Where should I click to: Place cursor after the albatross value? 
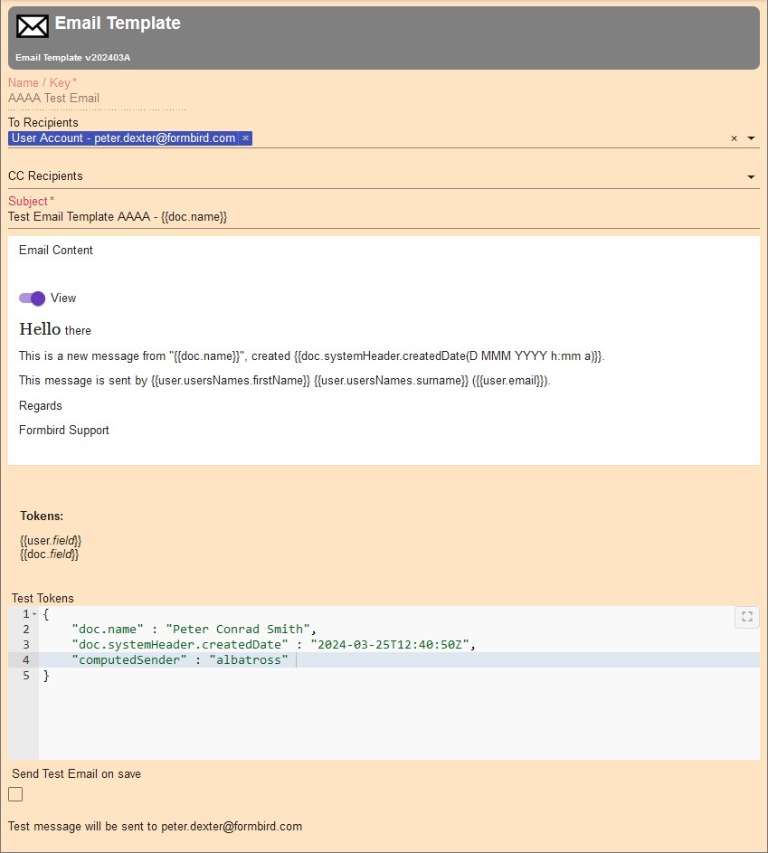(296, 659)
